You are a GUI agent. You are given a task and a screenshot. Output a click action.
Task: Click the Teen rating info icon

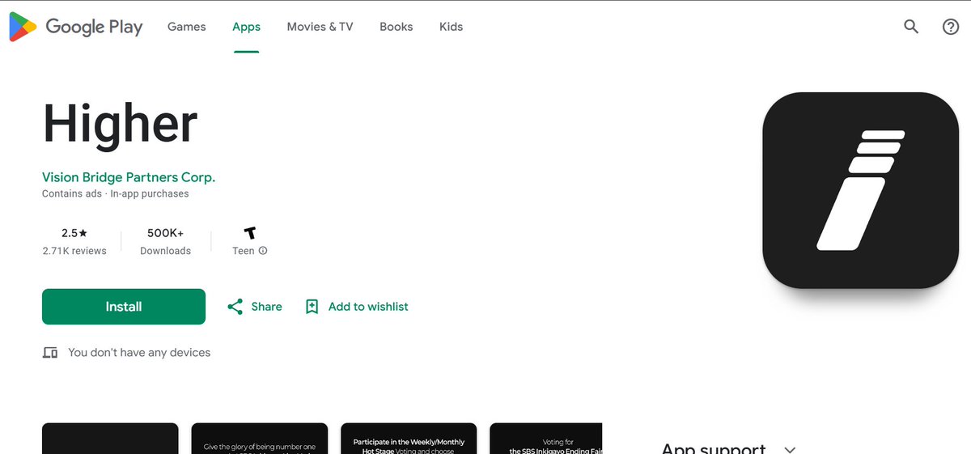click(x=263, y=251)
